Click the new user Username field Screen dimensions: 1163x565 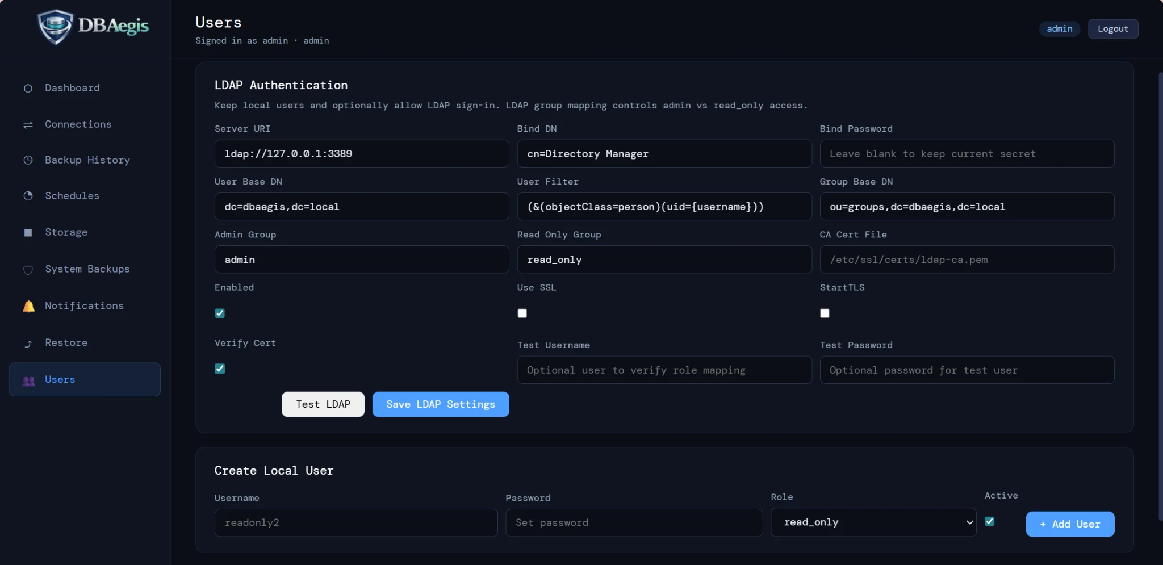pyautogui.click(x=356, y=523)
